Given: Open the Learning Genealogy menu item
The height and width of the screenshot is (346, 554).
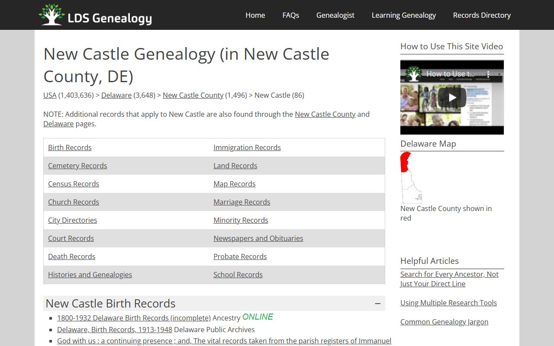Looking at the screenshot, I should click(404, 15).
